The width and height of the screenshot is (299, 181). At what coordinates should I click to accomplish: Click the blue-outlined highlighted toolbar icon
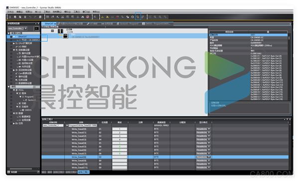click(x=138, y=17)
